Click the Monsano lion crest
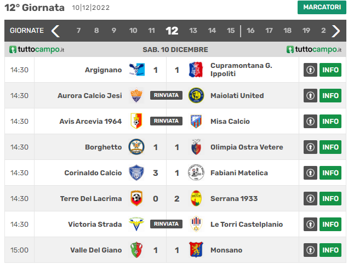348x264 pixels. (x=196, y=250)
